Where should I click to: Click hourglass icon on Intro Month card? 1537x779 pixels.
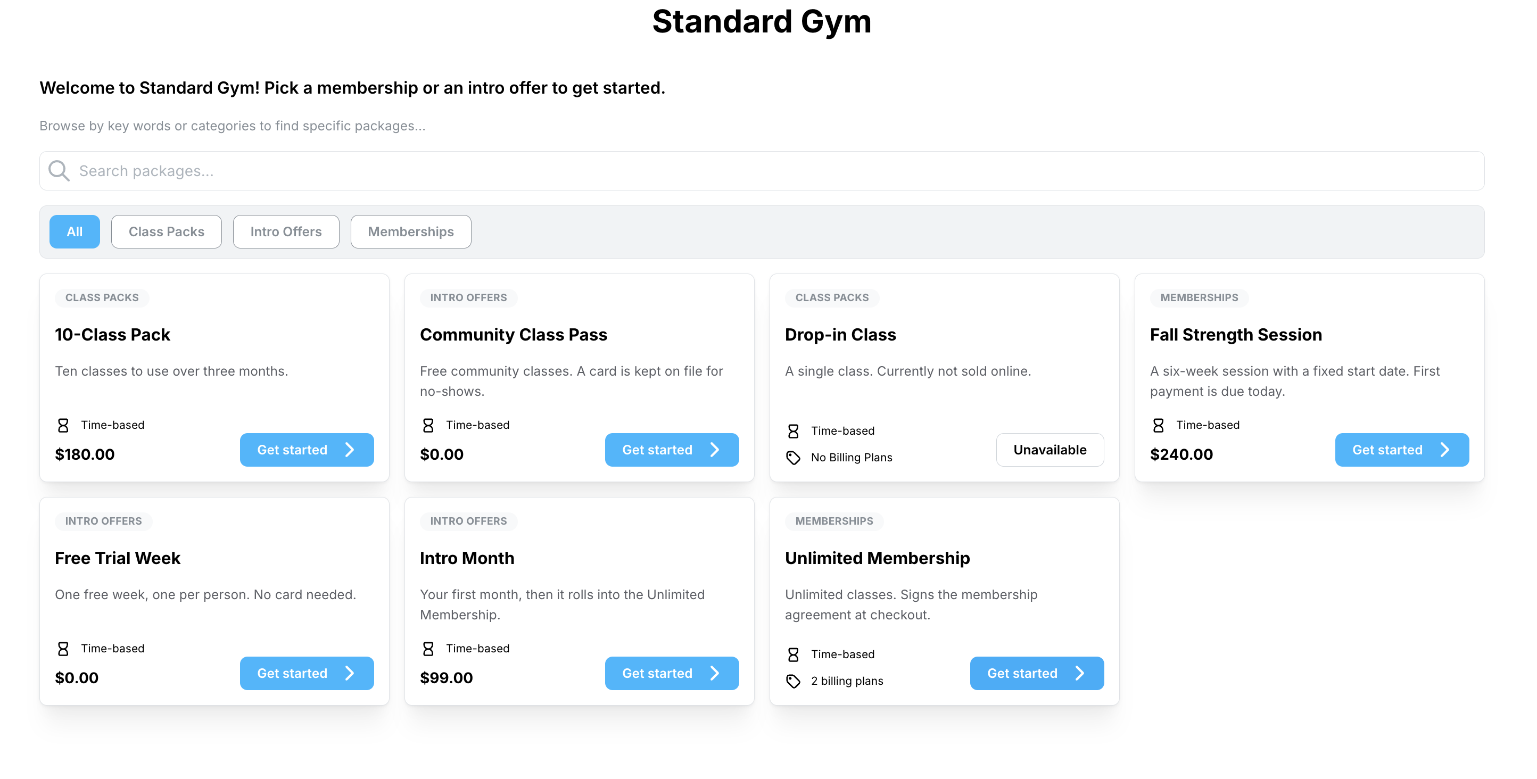click(x=428, y=650)
